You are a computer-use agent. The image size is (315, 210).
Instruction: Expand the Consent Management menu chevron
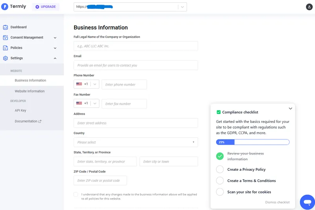tap(55, 38)
